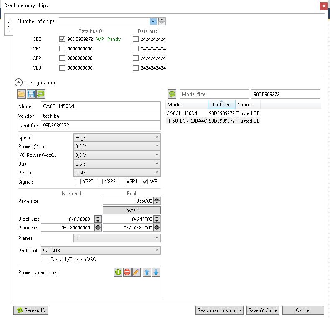
Task: Uncheck the CE0 Data bus 0 chip
Action: point(62,39)
